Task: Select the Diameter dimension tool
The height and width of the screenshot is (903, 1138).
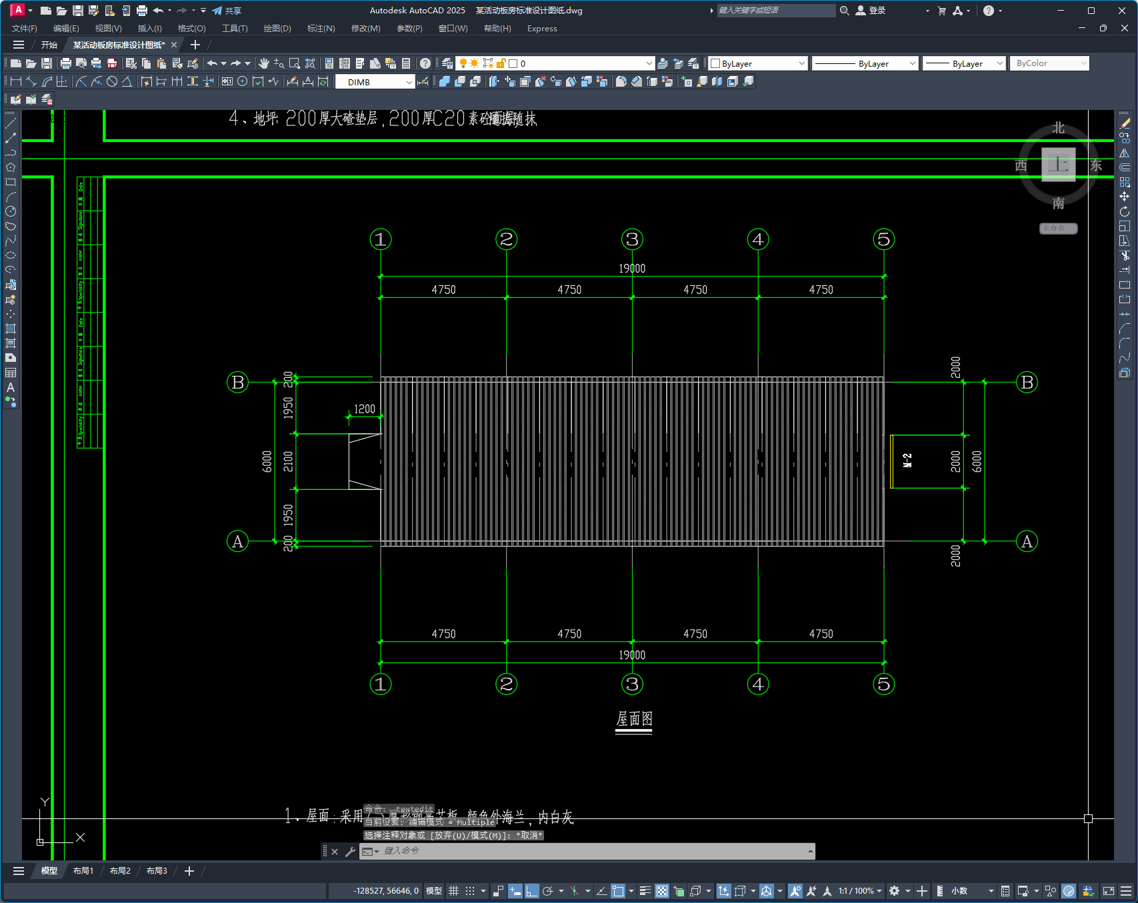Action: 112,81
